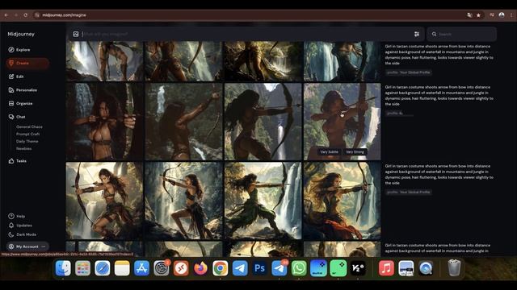Open the Daily Theme chat room

click(27, 142)
